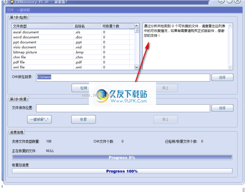Select the bitmap picture row
Screen dimensions: 245x192
click(73, 52)
